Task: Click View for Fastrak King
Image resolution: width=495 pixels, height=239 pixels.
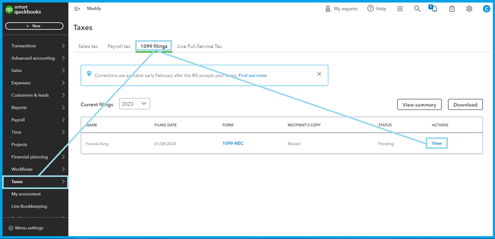Action: pyautogui.click(x=437, y=143)
